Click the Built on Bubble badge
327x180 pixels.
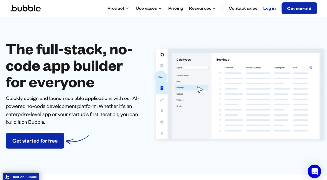(21, 177)
